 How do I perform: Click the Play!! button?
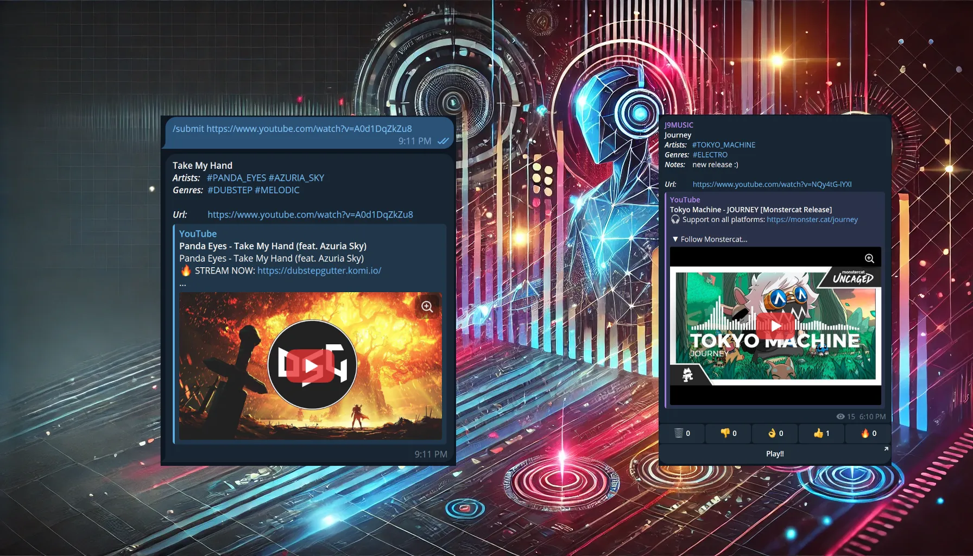775,454
